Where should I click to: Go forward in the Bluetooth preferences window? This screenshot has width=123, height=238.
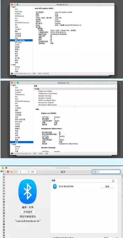(x=26, y=172)
